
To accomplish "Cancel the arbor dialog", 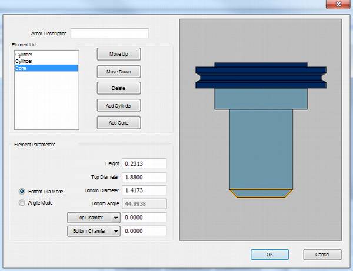I will (322, 255).
